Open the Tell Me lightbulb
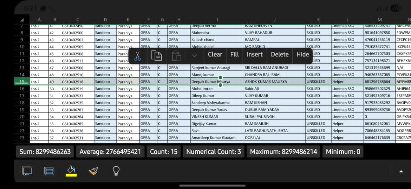Image resolution: width=411 pixels, height=189 pixels. [116, 171]
